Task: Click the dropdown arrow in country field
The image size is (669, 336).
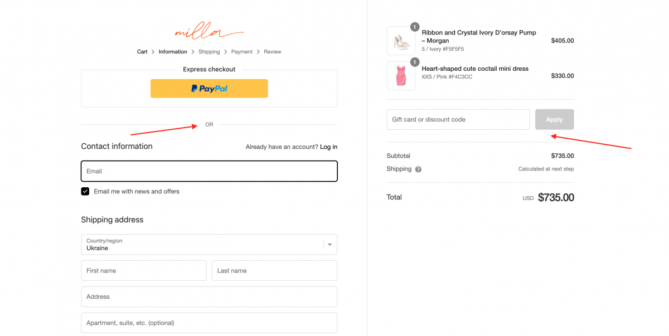Action: [x=329, y=245]
